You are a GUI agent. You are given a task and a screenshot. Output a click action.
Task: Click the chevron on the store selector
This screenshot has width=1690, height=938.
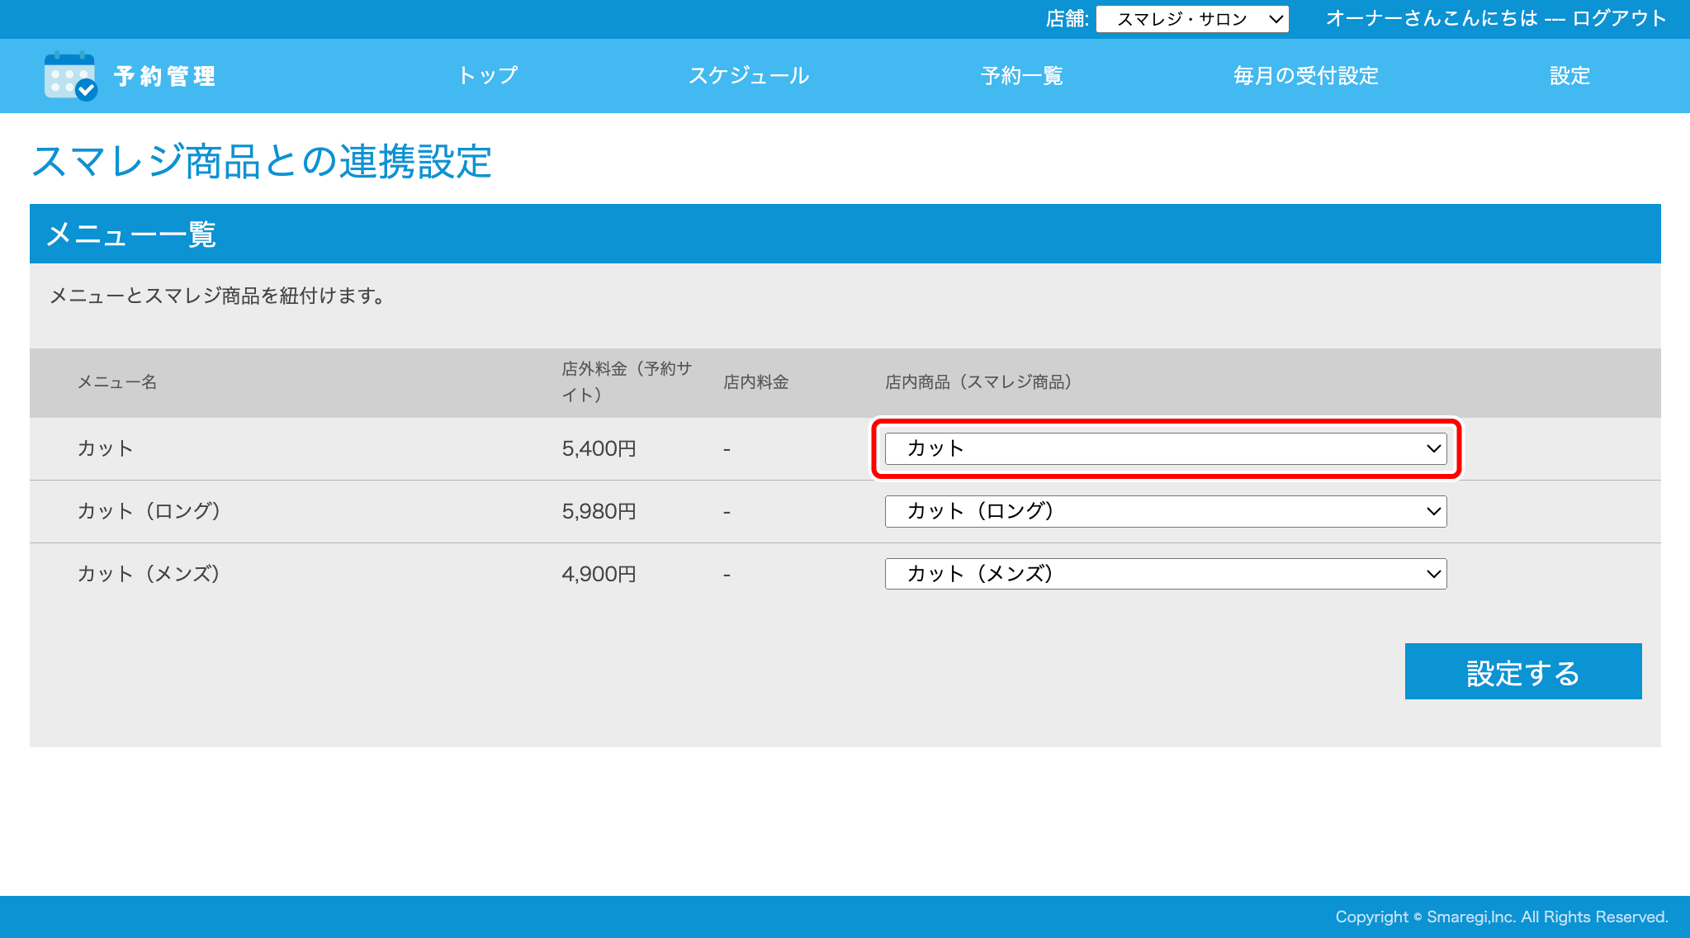pos(1276,19)
